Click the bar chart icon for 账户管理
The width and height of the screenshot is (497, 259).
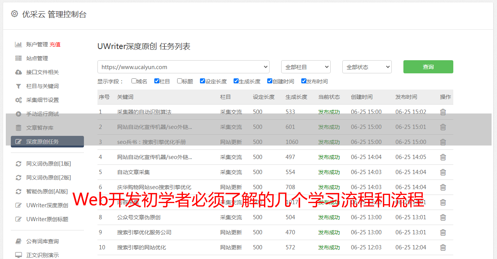tap(19, 44)
